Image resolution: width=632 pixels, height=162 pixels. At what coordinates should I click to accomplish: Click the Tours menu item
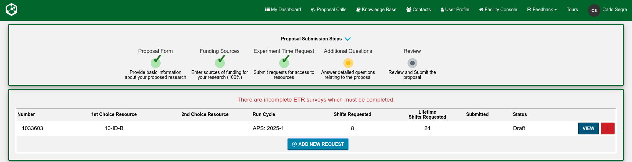tap(572, 10)
